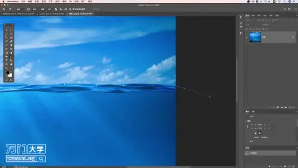Toggle lock all padlock icon
298x168 pixels.
[x=264, y=29]
